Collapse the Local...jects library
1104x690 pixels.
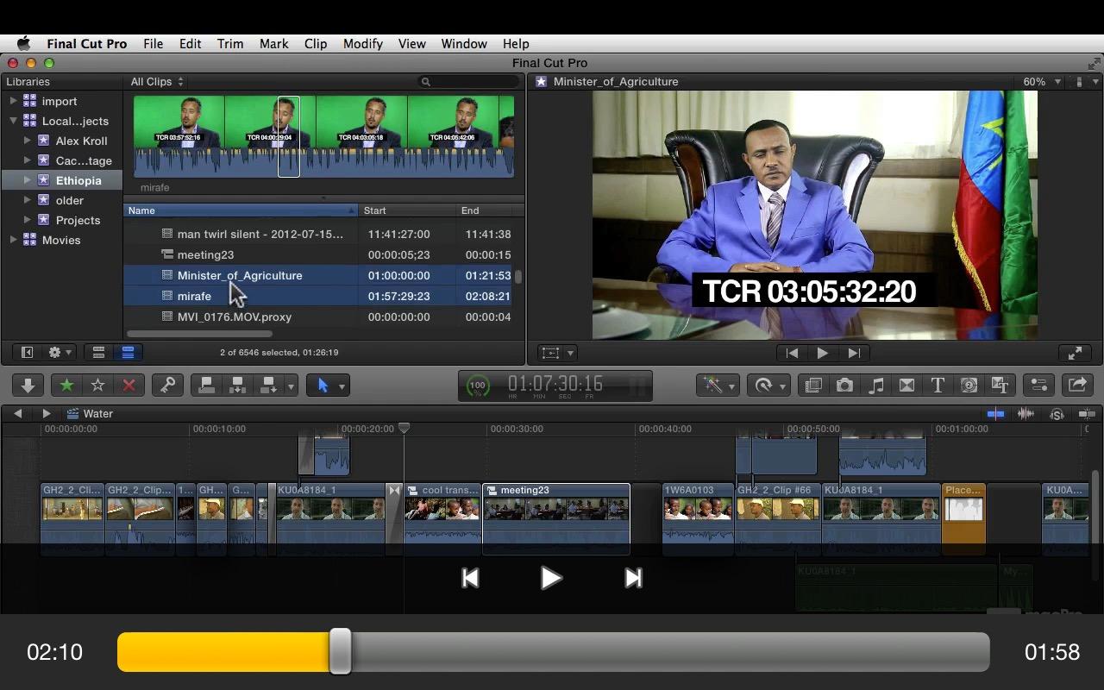(13, 121)
